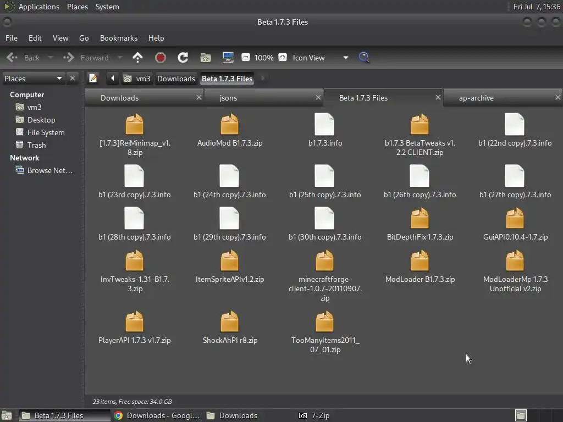Select b1 (30th copy).7.3.info file

[325, 224]
